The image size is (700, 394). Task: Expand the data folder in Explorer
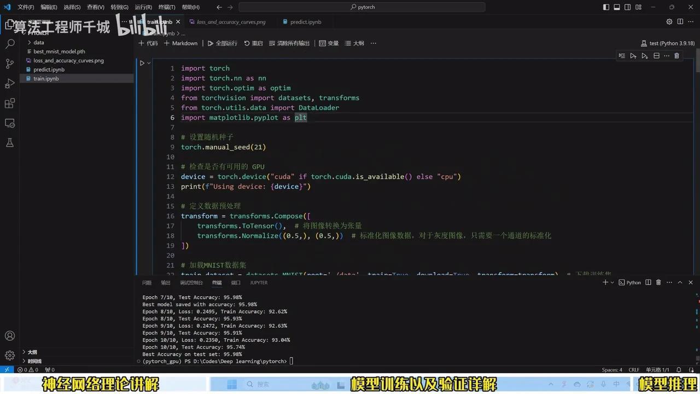pos(38,42)
